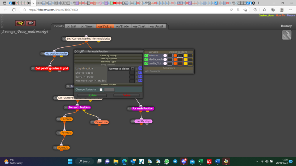Click the pin icon in dialog header
The height and width of the screenshot is (166, 296).
[x=81, y=51]
